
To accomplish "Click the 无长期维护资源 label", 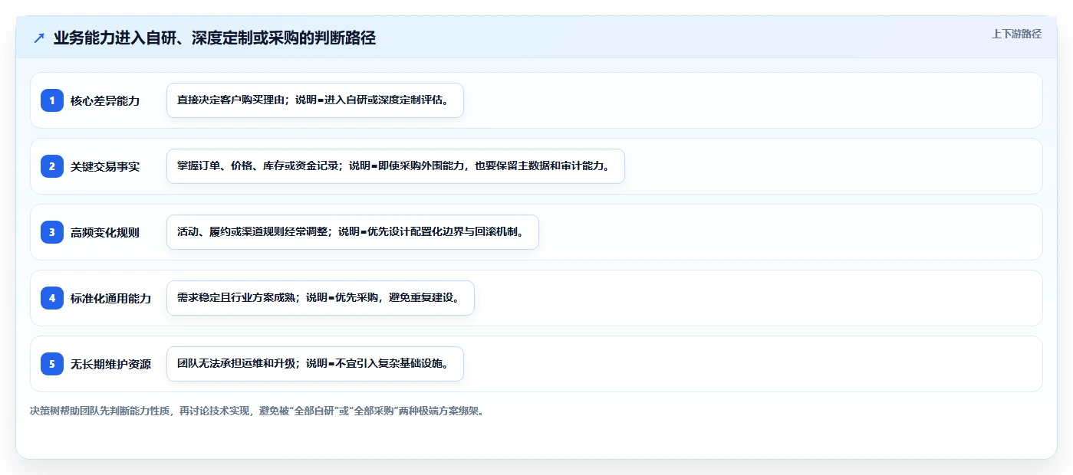I will pyautogui.click(x=111, y=364).
